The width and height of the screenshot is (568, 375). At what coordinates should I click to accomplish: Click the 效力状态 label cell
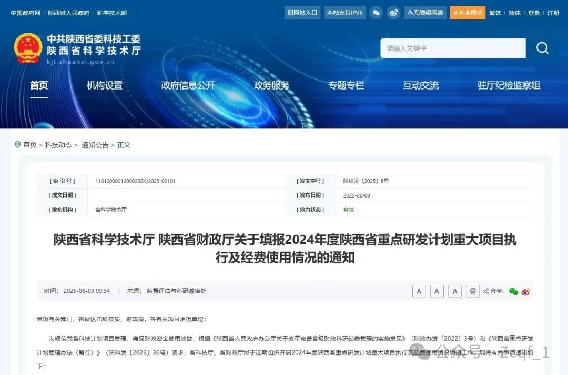pyautogui.click(x=310, y=210)
